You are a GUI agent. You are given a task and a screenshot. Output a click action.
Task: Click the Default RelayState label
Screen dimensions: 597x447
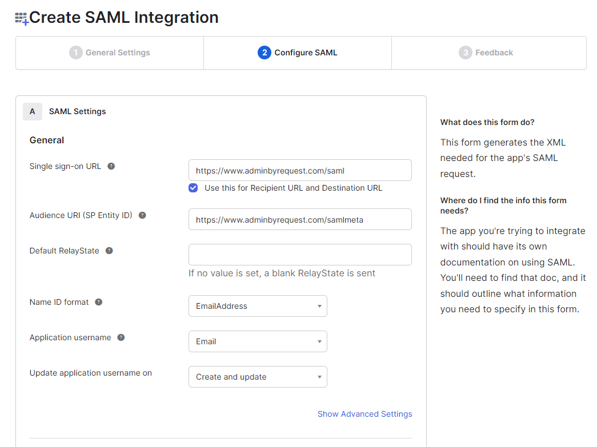coord(65,251)
